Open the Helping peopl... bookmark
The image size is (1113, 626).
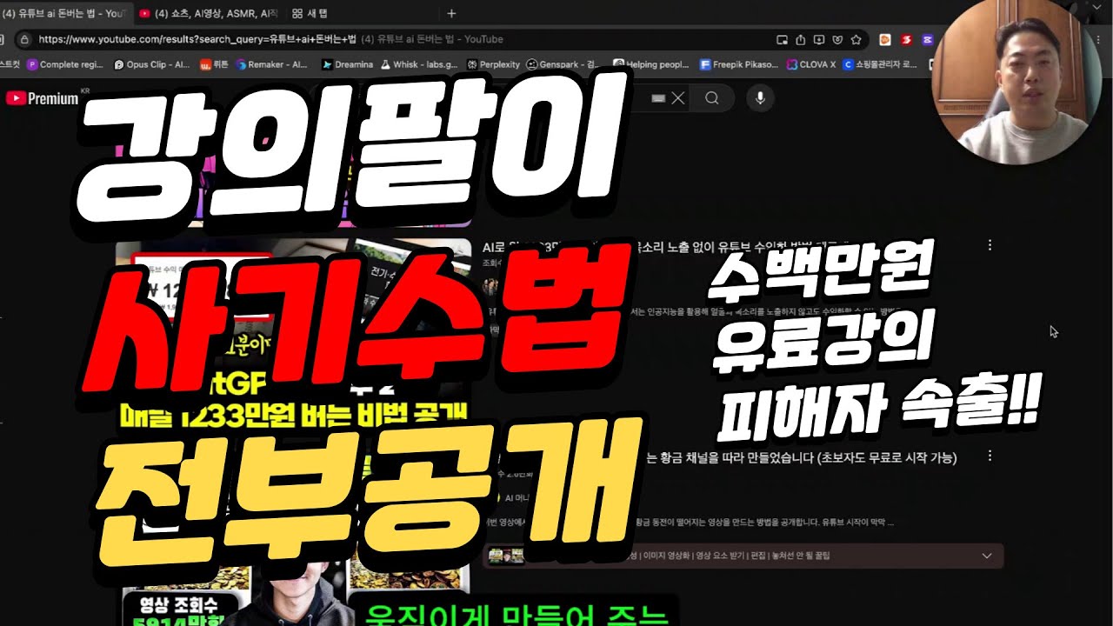point(651,64)
